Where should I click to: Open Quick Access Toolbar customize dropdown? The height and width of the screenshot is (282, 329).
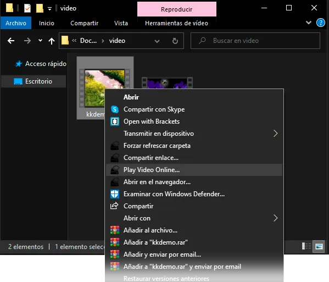(49, 9)
